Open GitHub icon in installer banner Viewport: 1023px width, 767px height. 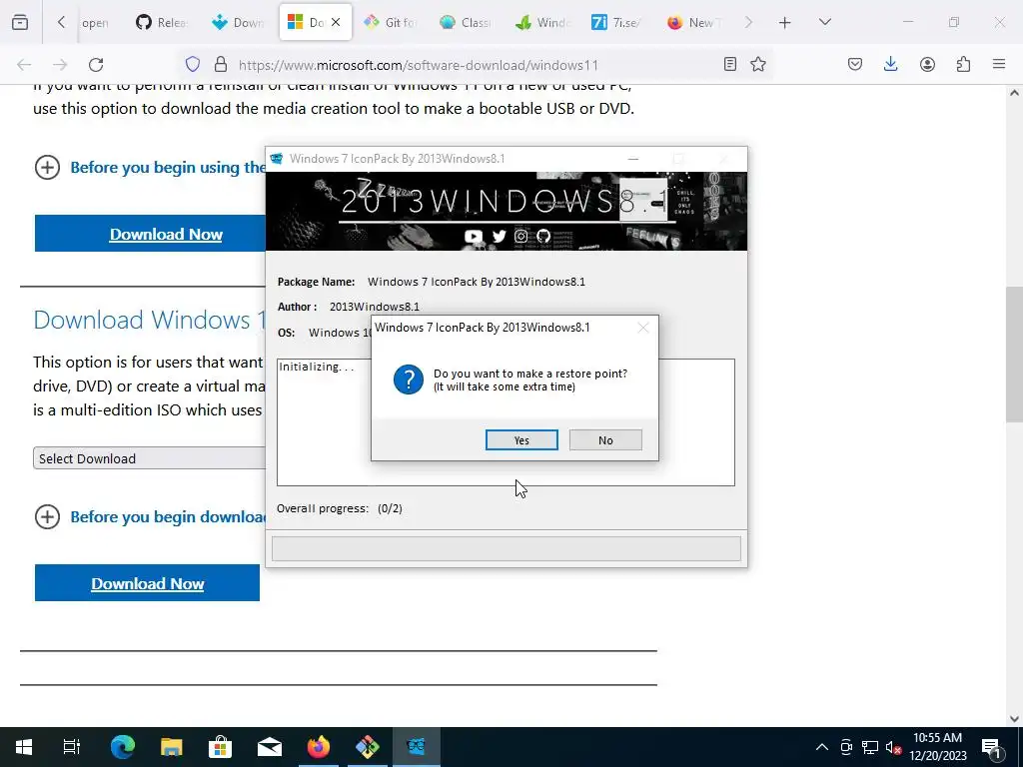[543, 236]
